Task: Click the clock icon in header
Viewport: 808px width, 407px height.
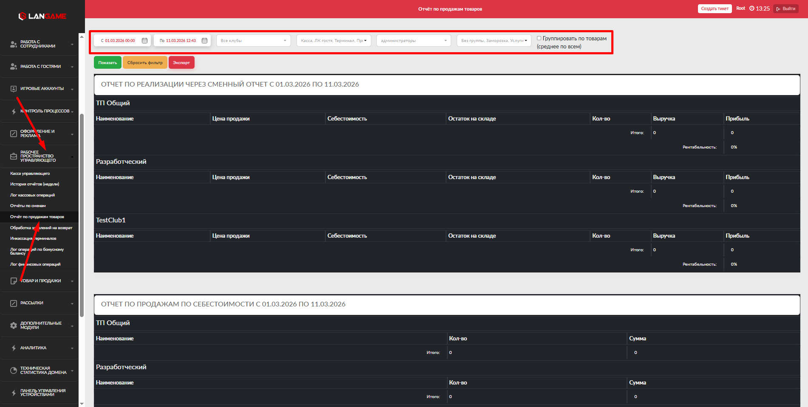Action: coord(752,8)
